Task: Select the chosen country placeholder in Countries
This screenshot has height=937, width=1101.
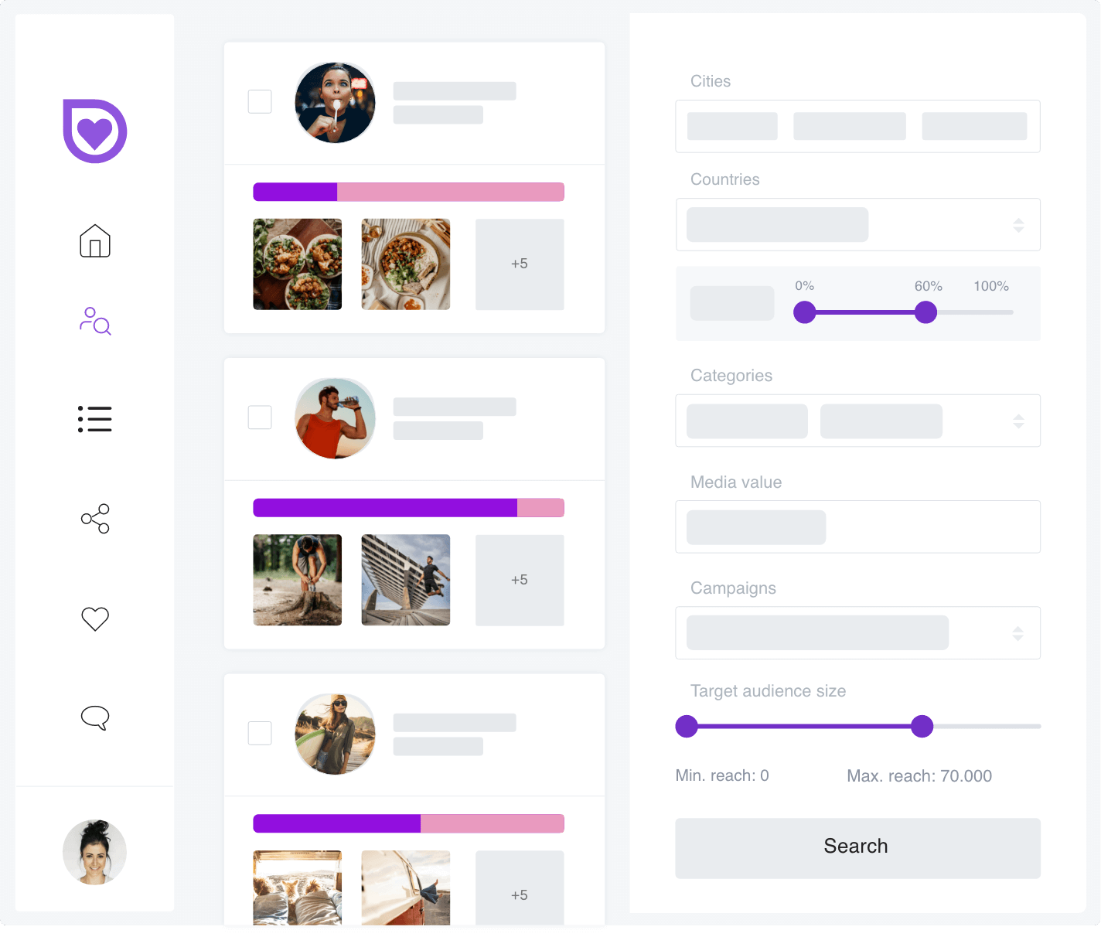Action: pyautogui.click(x=777, y=225)
